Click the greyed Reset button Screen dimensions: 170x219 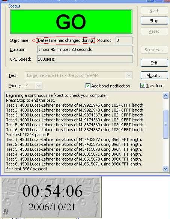coord(154,31)
